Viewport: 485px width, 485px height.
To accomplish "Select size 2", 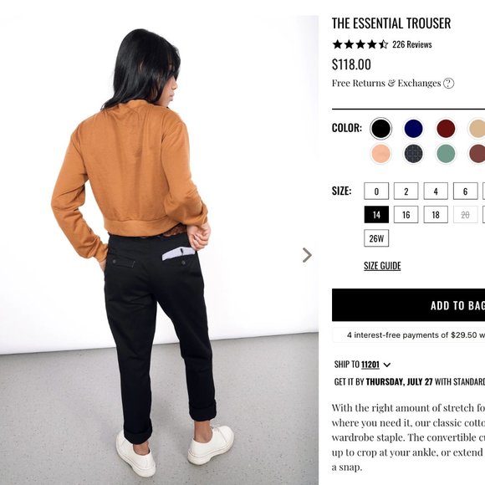I will (x=406, y=191).
